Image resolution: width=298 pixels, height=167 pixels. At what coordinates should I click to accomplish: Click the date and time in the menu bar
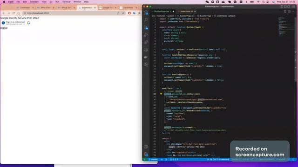point(286,2)
